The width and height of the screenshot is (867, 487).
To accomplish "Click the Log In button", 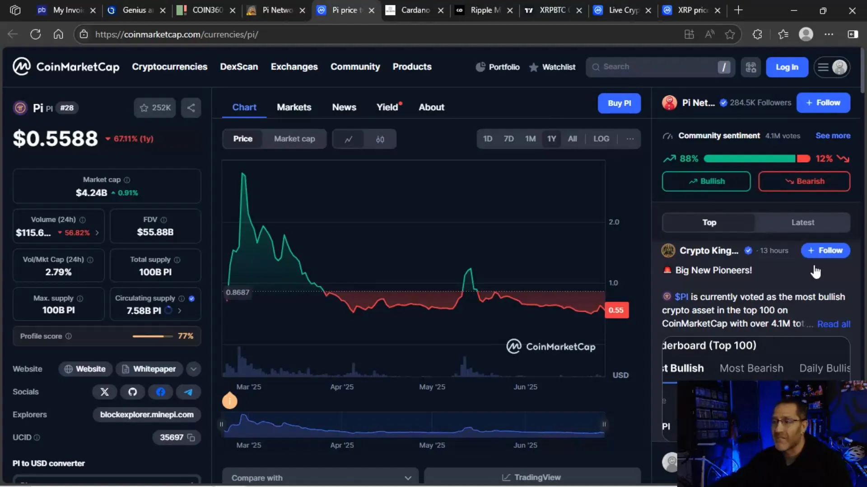I will (787, 67).
